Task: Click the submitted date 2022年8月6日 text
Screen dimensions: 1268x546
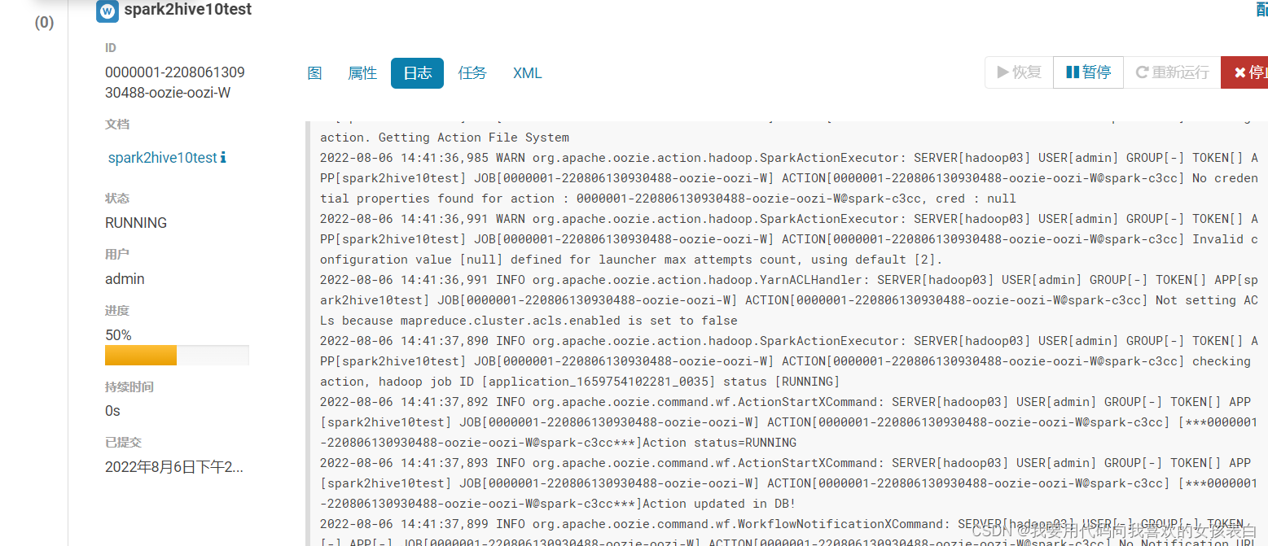Action: click(173, 467)
